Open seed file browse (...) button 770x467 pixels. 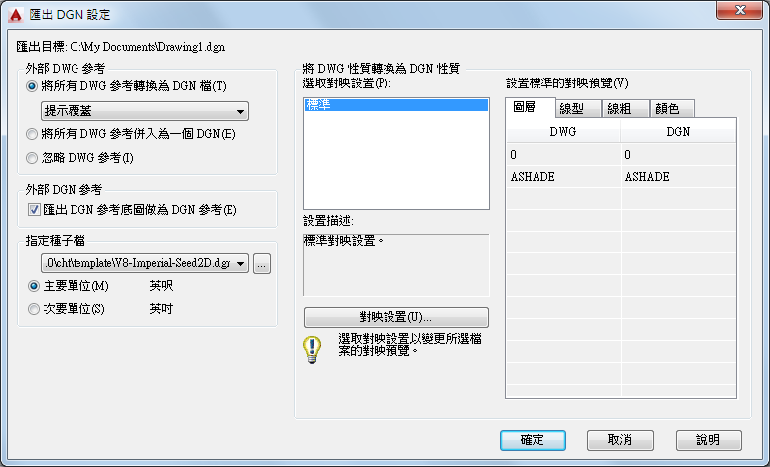click(x=262, y=264)
